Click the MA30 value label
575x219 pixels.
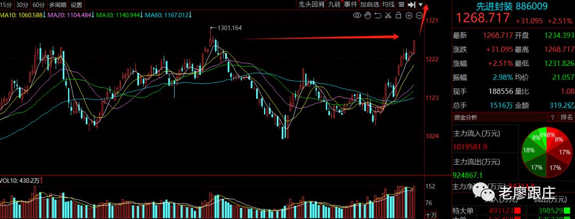[x=120, y=15]
